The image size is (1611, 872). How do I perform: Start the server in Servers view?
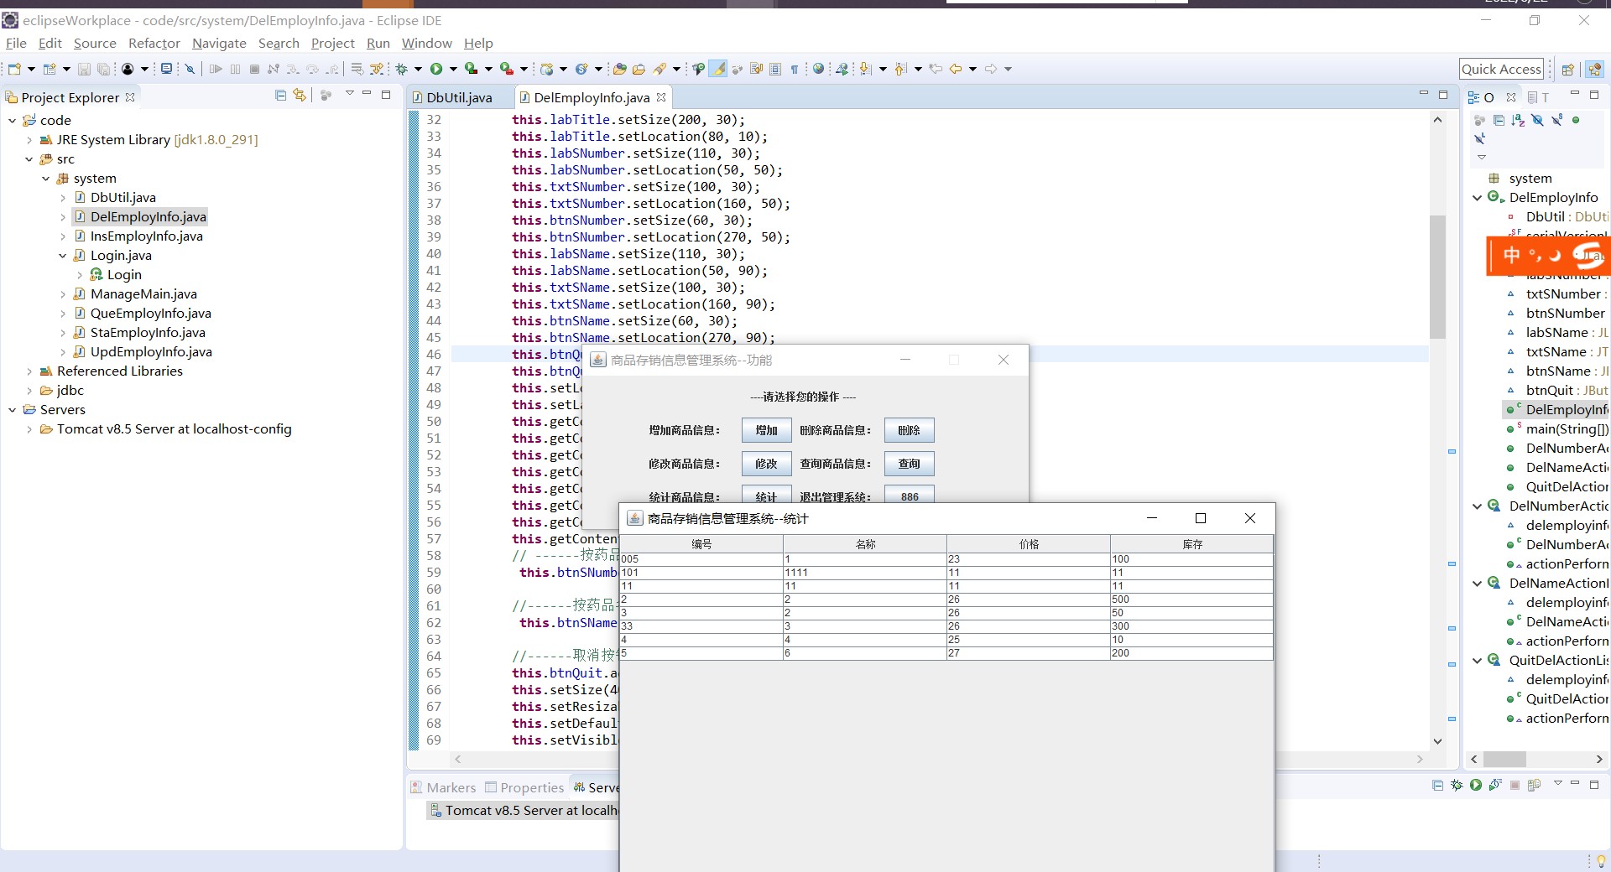click(1475, 786)
